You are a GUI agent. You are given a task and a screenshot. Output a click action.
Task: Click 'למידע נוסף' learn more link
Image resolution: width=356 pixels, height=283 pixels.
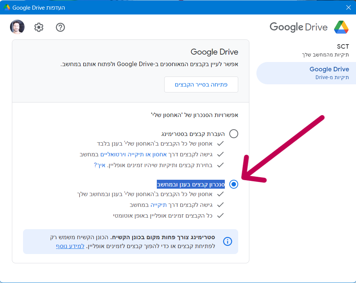[x=70, y=246]
